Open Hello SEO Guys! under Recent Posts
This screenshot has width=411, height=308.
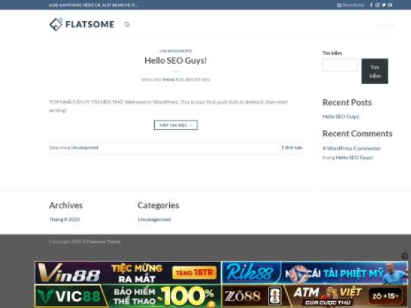coord(341,116)
